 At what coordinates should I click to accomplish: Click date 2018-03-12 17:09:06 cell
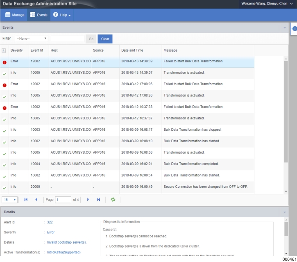pos(137,84)
